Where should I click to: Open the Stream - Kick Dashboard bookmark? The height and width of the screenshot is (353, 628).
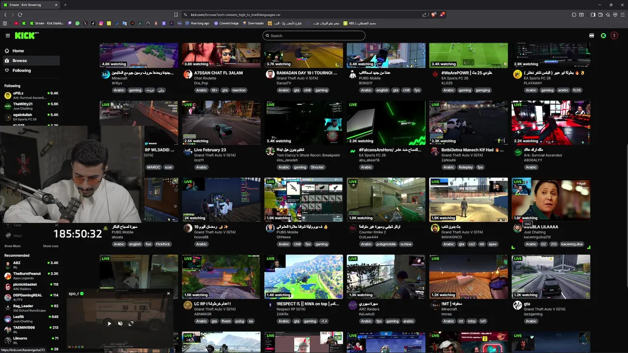(47, 23)
